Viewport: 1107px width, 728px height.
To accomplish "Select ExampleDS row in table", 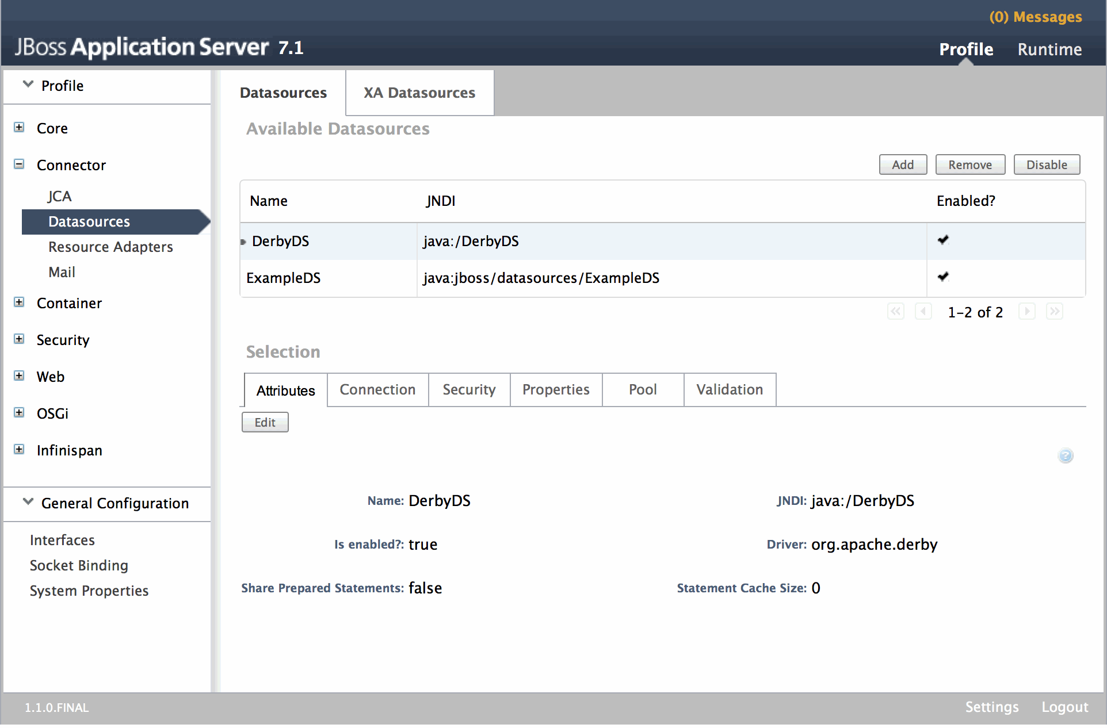I will point(283,278).
